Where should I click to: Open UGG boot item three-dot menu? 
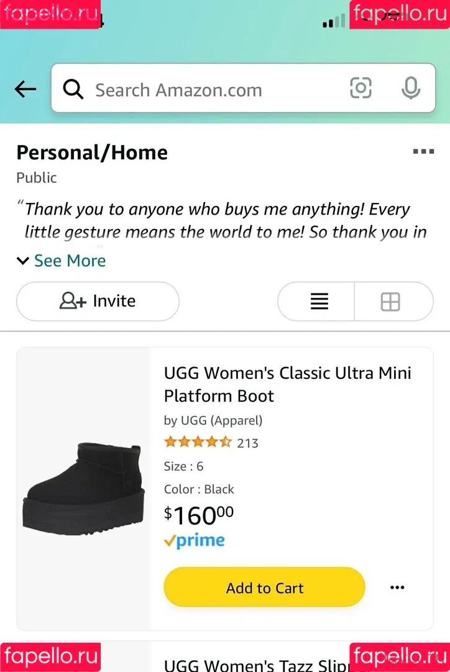[397, 587]
